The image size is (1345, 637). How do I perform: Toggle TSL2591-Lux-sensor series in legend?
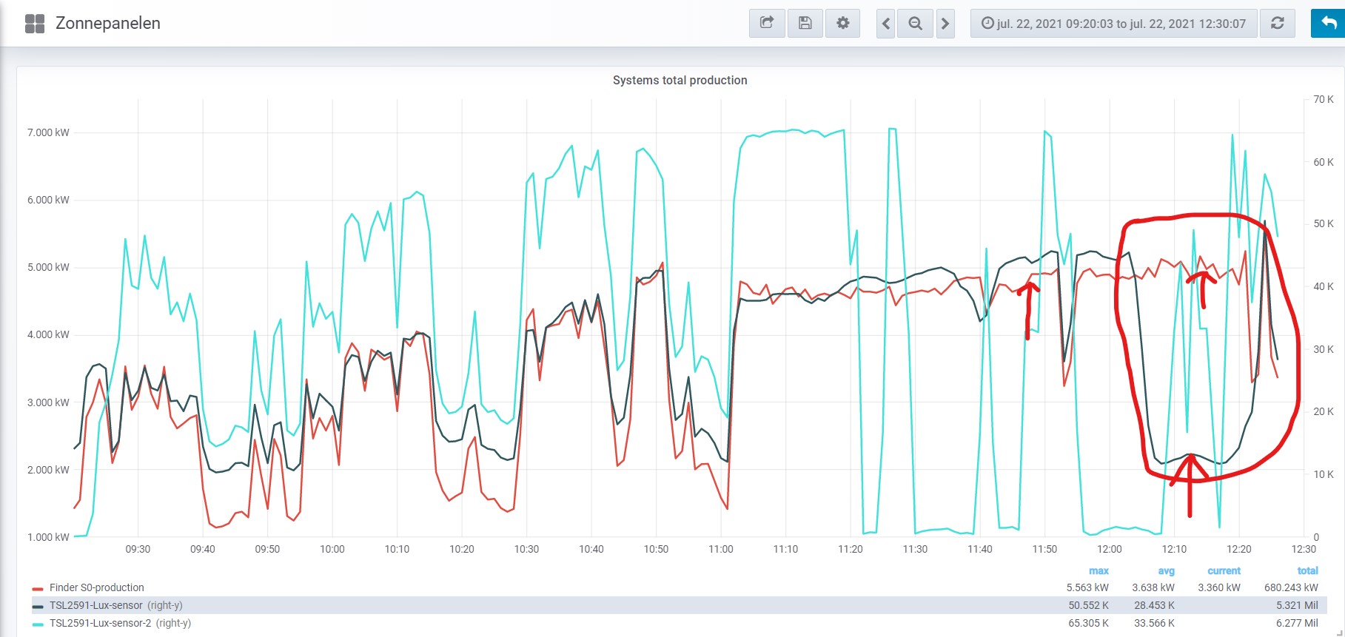[96, 605]
